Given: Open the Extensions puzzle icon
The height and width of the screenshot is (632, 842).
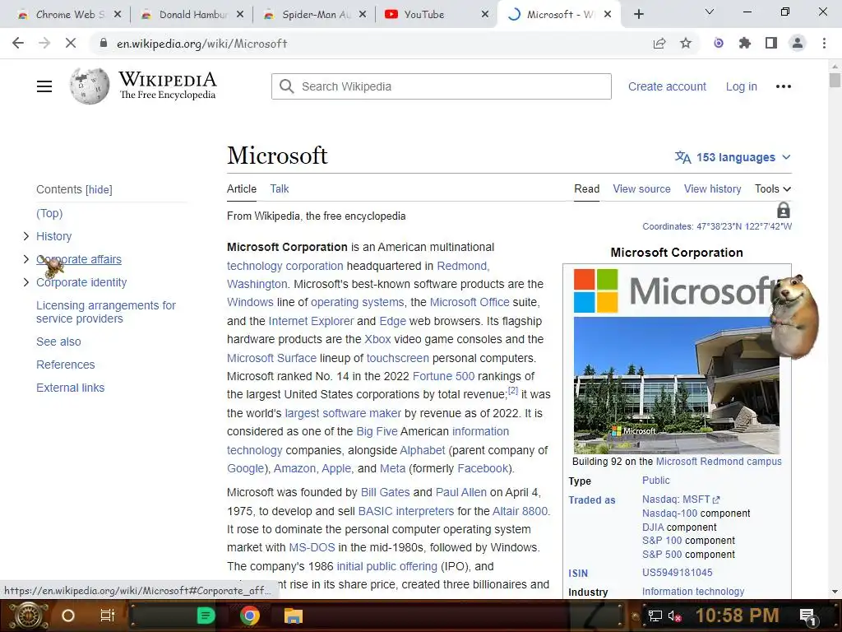Looking at the screenshot, I should (745, 44).
